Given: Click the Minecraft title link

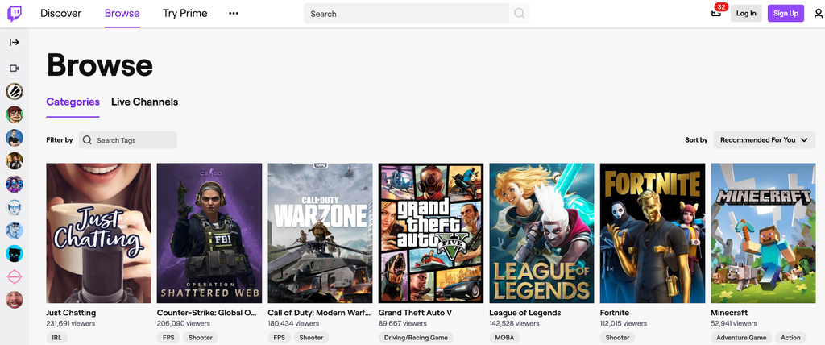Looking at the screenshot, I should click(729, 312).
